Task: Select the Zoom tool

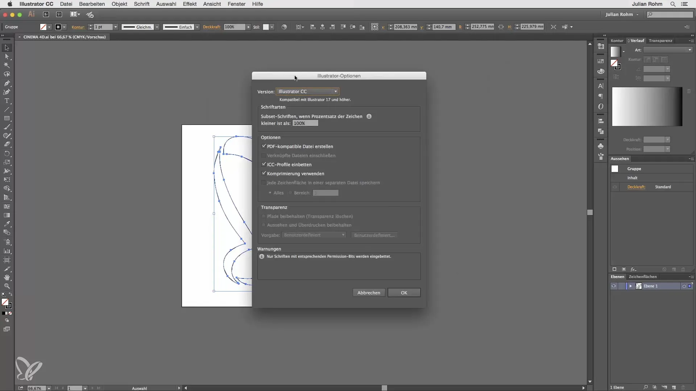Action: tap(7, 286)
